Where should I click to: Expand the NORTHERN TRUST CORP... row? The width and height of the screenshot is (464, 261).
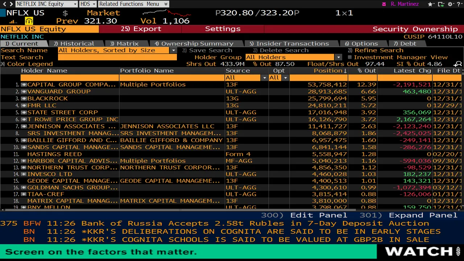(x=24, y=167)
